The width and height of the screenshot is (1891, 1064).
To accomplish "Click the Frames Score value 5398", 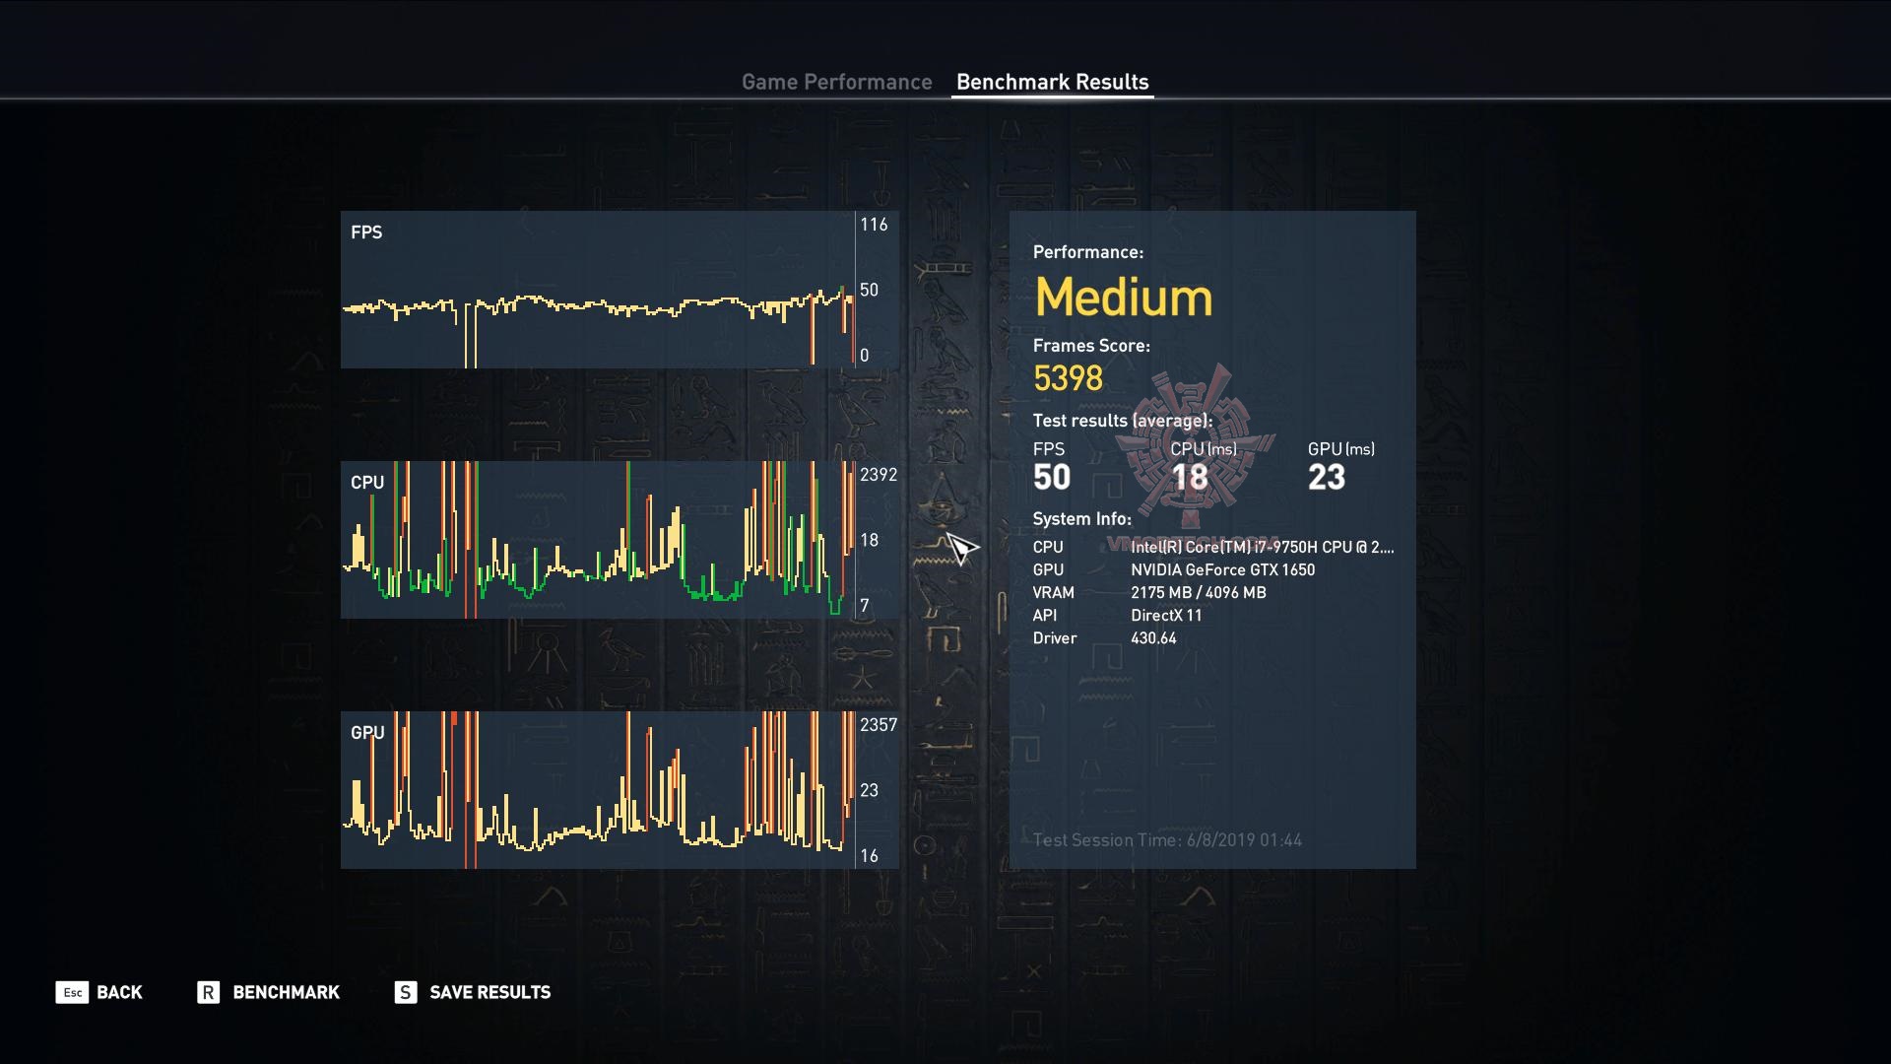I will pyautogui.click(x=1068, y=378).
